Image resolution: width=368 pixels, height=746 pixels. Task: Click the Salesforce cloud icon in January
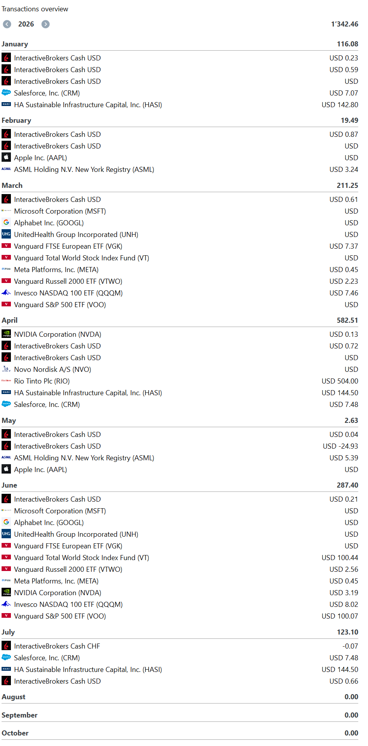tap(6, 93)
